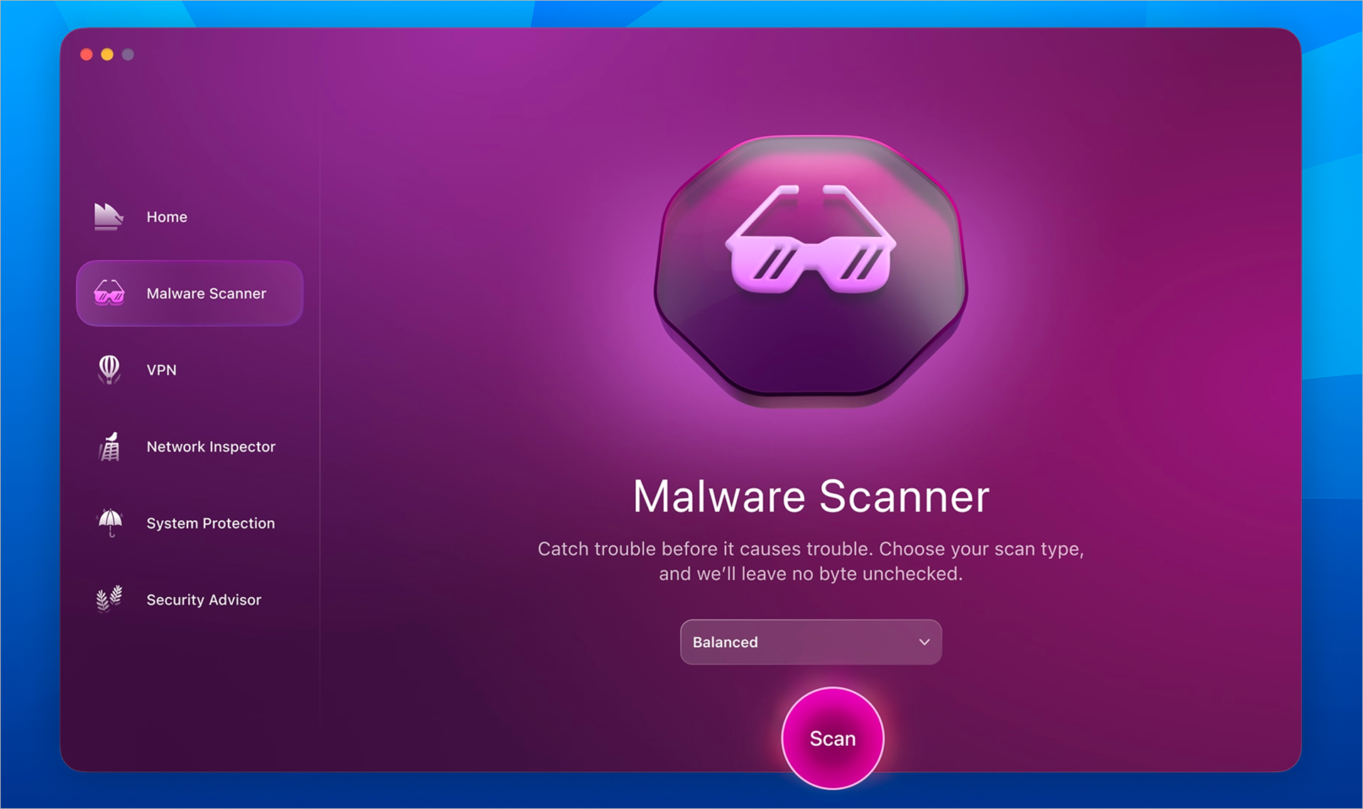
Task: Click the pink glowing Scan circle
Action: tap(832, 738)
